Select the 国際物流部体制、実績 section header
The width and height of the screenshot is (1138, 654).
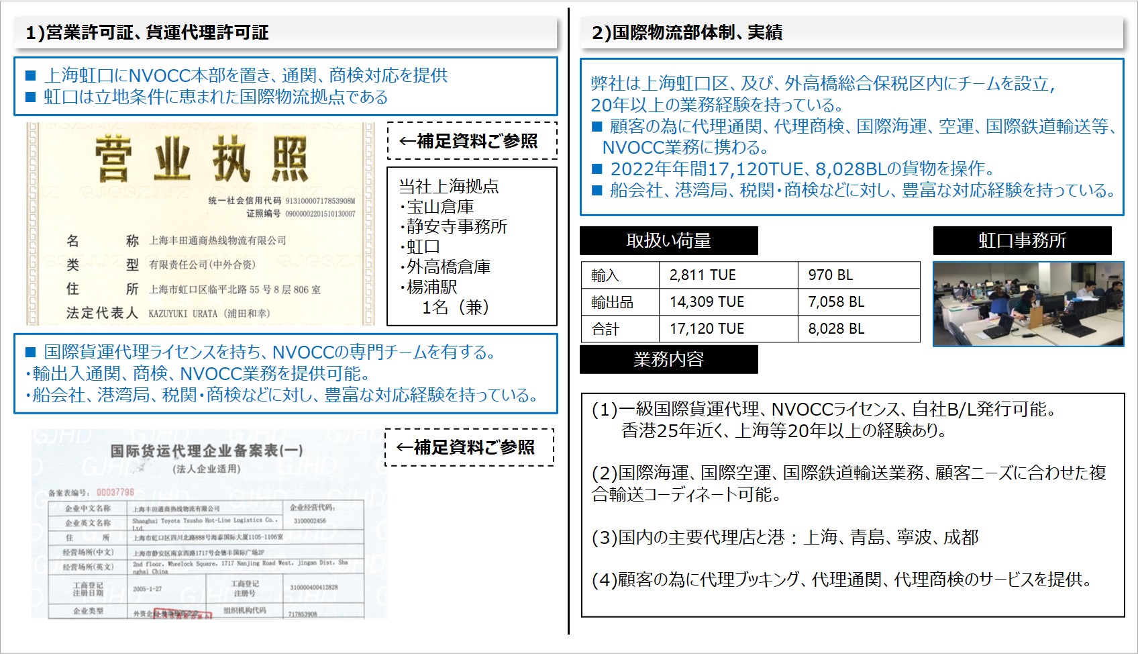687,32
